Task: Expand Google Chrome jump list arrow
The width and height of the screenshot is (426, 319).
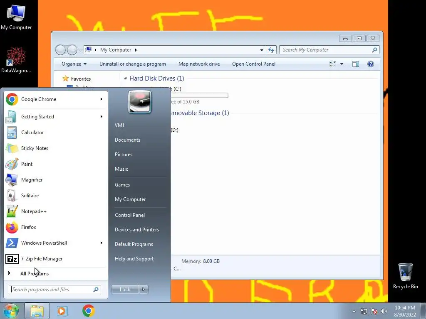Action: coord(102,99)
